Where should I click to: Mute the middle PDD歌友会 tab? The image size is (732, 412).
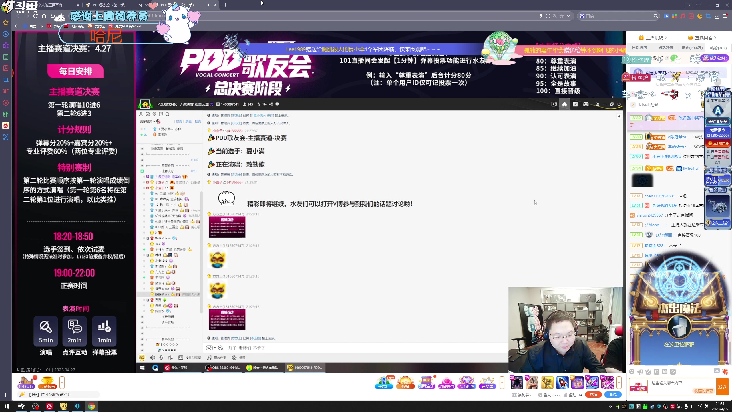pos(140,5)
